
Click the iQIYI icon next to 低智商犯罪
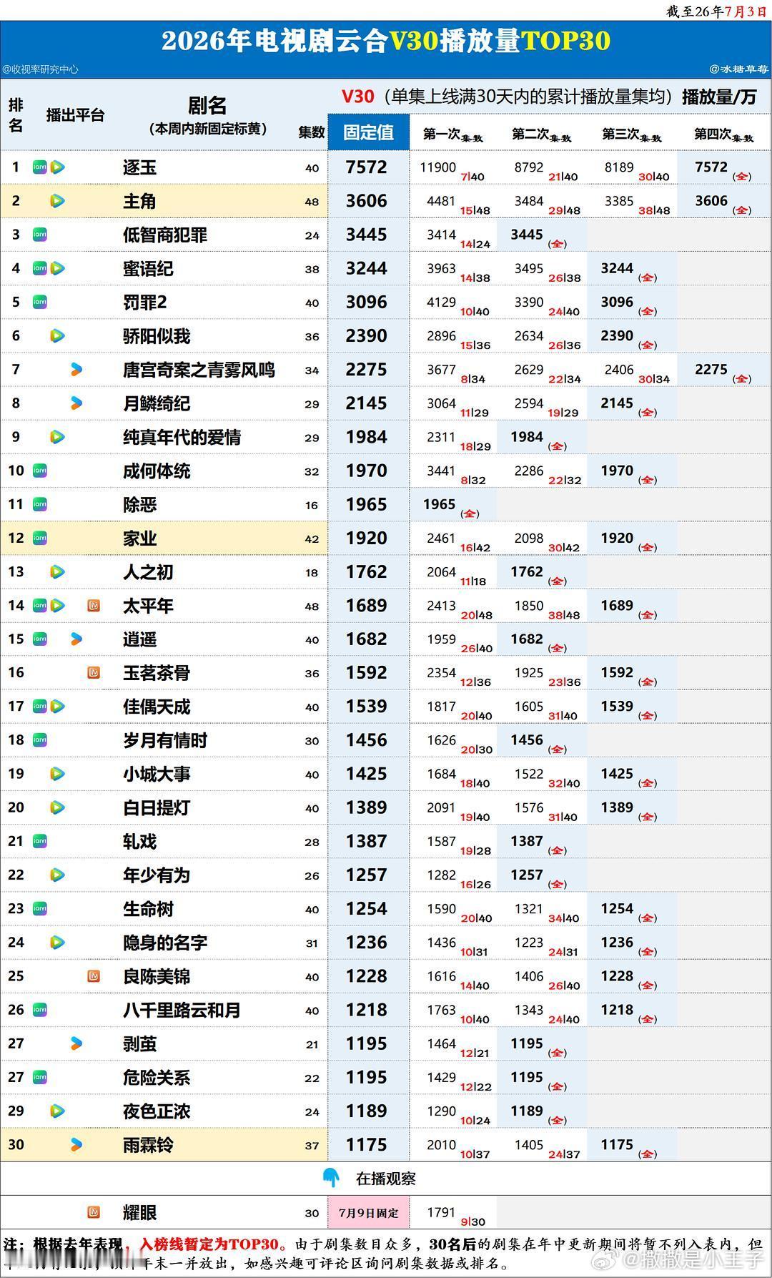40,235
